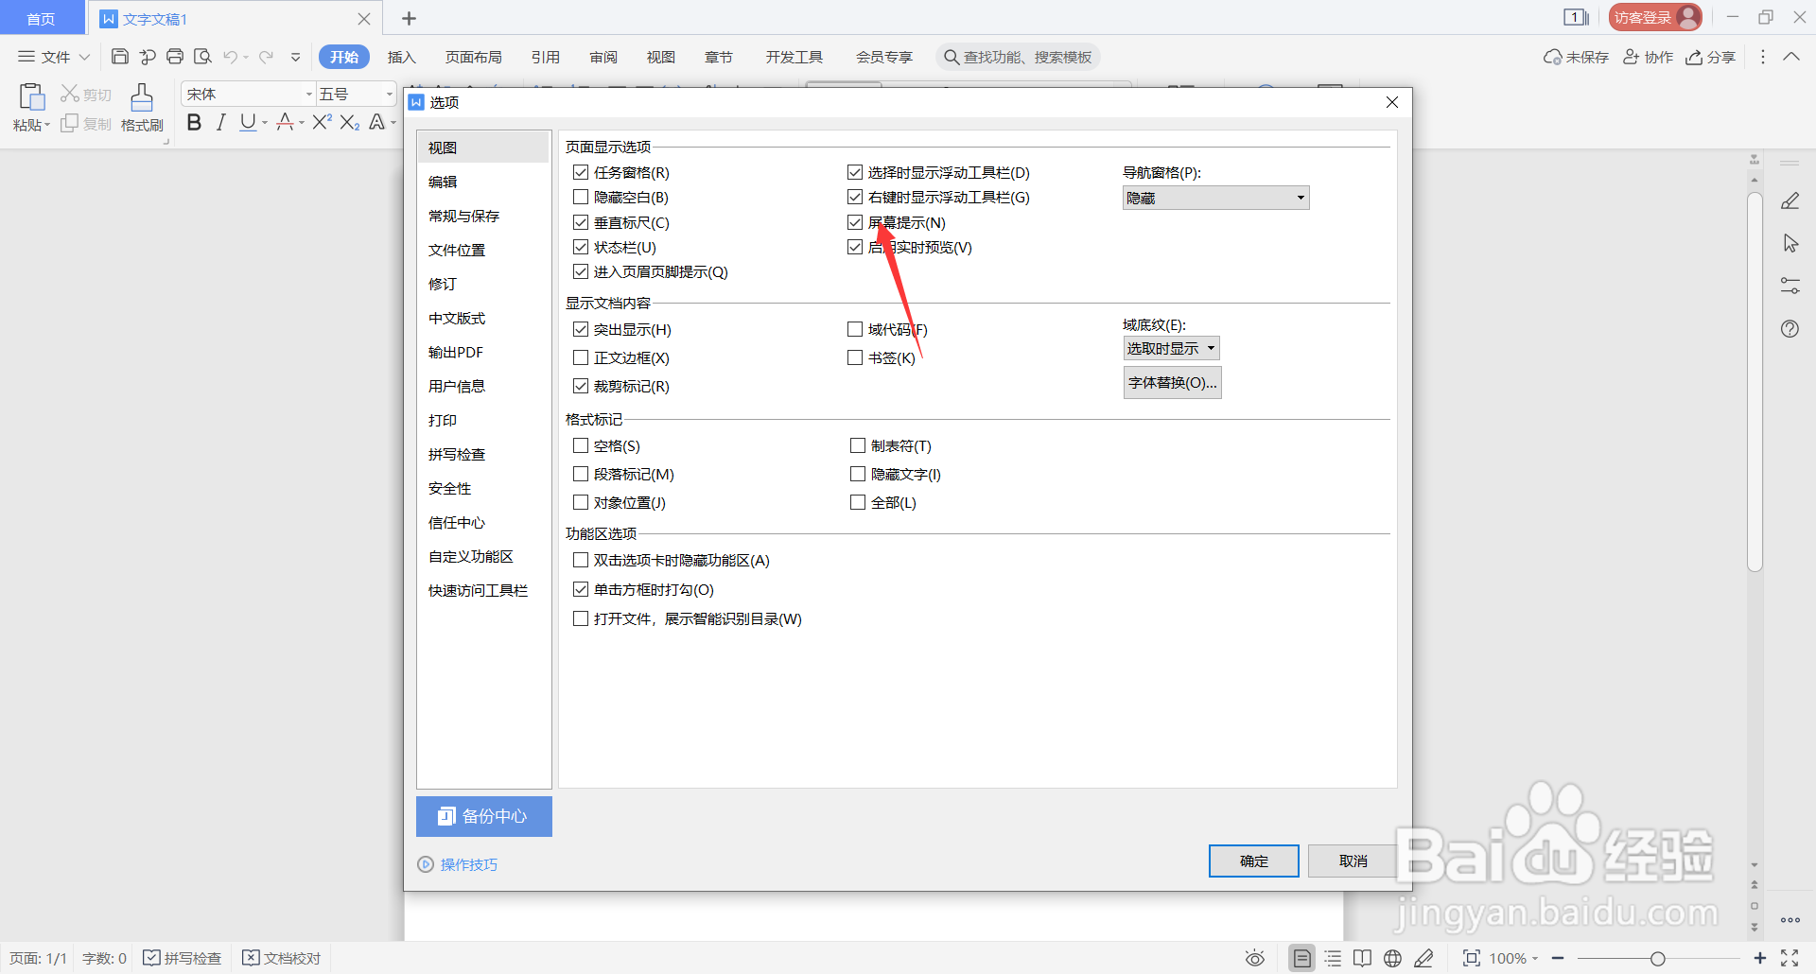Click the 确定 button
This screenshot has height=974, width=1816.
pos(1253,861)
